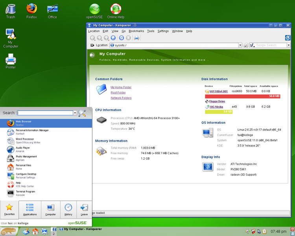The image size is (295, 236).
Task: Print the current page from Konqueror toolbar
Action: (136, 38)
